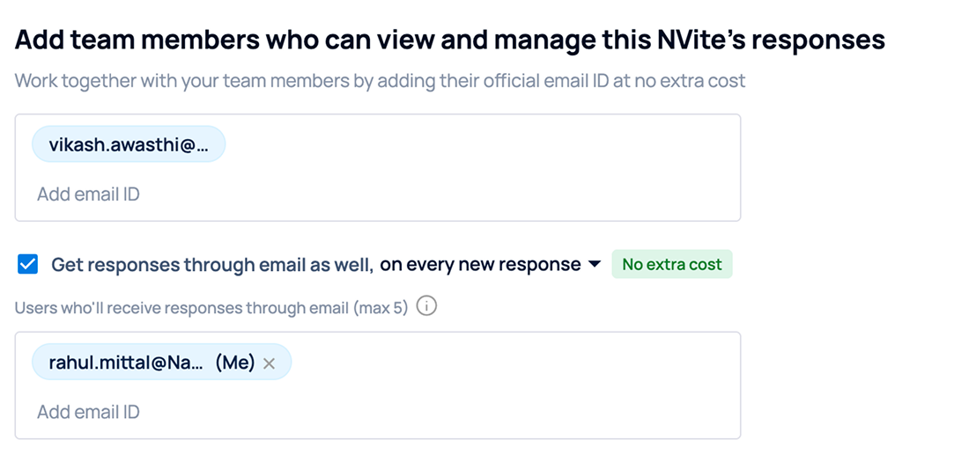969x469 pixels.
Task: Click the green No extra cost badge
Action: point(672,264)
